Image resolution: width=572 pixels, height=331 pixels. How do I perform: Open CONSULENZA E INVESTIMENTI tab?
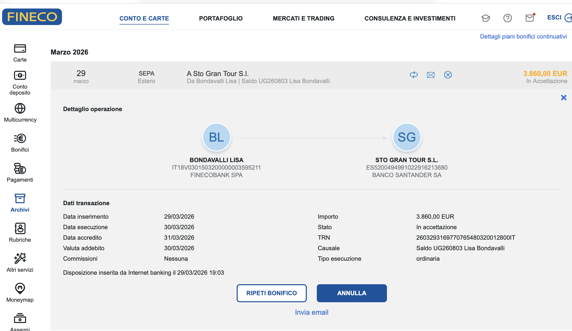(410, 18)
